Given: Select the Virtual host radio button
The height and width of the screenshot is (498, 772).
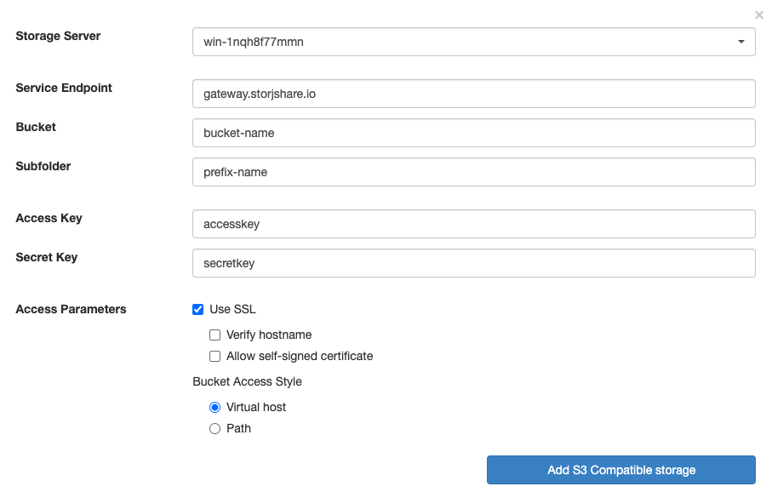Looking at the screenshot, I should (214, 408).
